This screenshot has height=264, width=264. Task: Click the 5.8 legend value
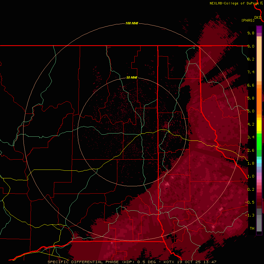(x=251, y=98)
